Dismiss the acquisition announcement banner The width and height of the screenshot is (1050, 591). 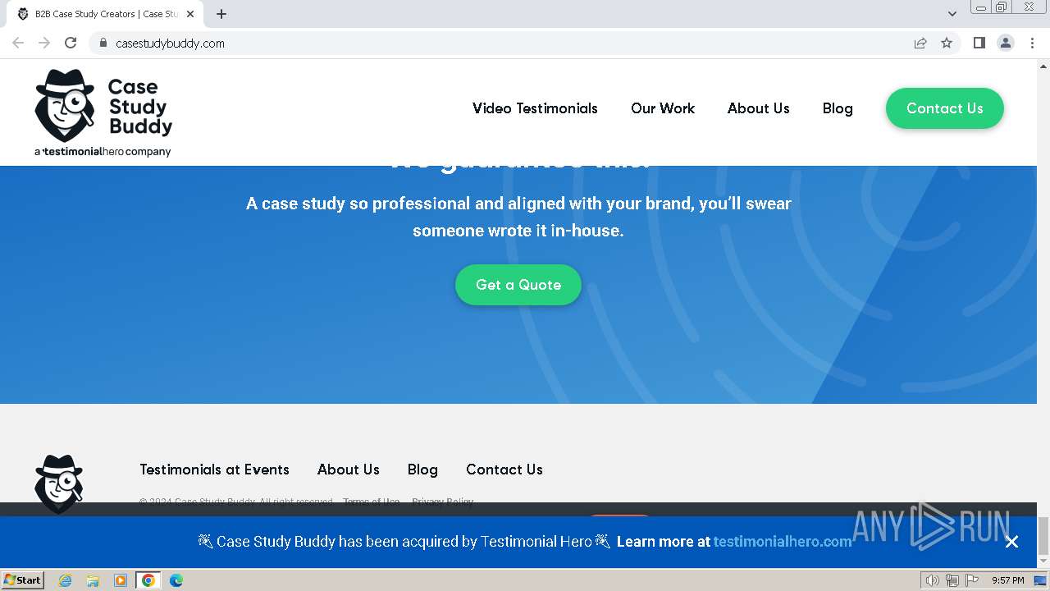click(1011, 542)
